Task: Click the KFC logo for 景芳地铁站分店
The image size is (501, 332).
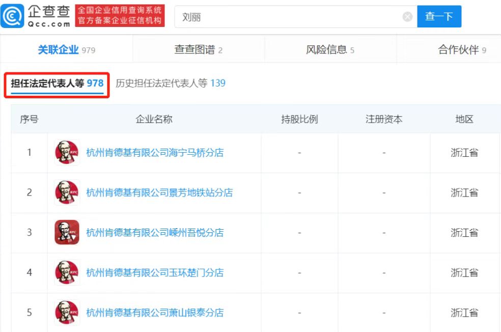Action: coord(67,192)
